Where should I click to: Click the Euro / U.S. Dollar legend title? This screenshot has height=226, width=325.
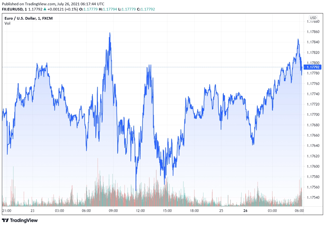20,18
